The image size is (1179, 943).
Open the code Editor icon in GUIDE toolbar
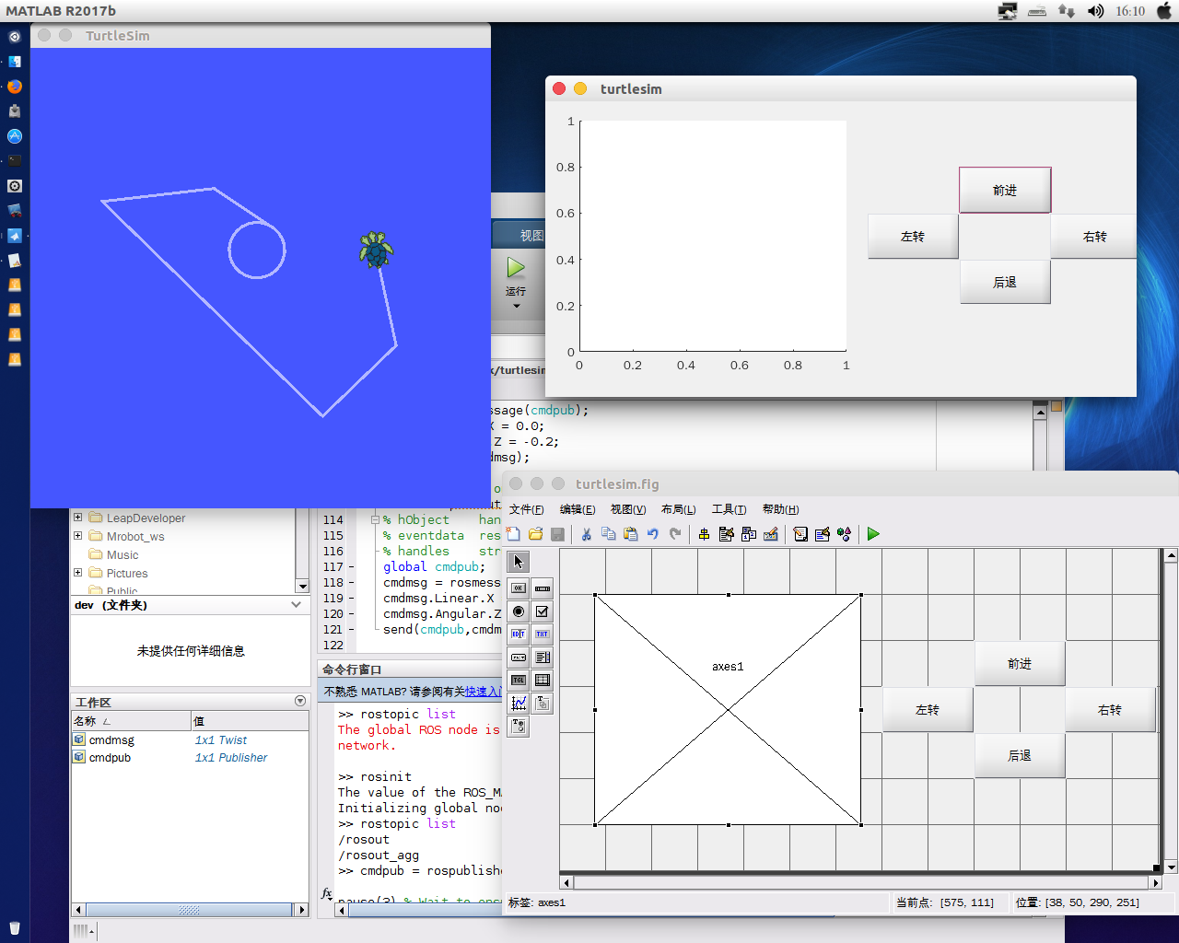(x=800, y=534)
